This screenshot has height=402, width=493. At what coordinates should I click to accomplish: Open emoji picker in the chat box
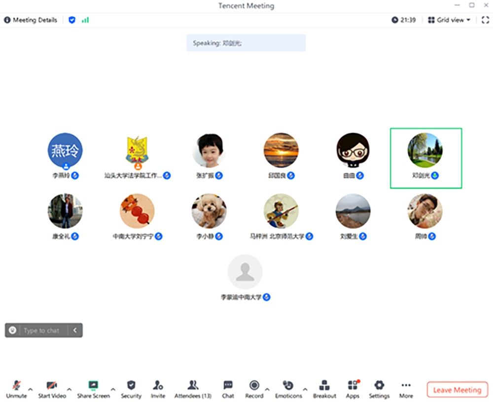(x=13, y=330)
